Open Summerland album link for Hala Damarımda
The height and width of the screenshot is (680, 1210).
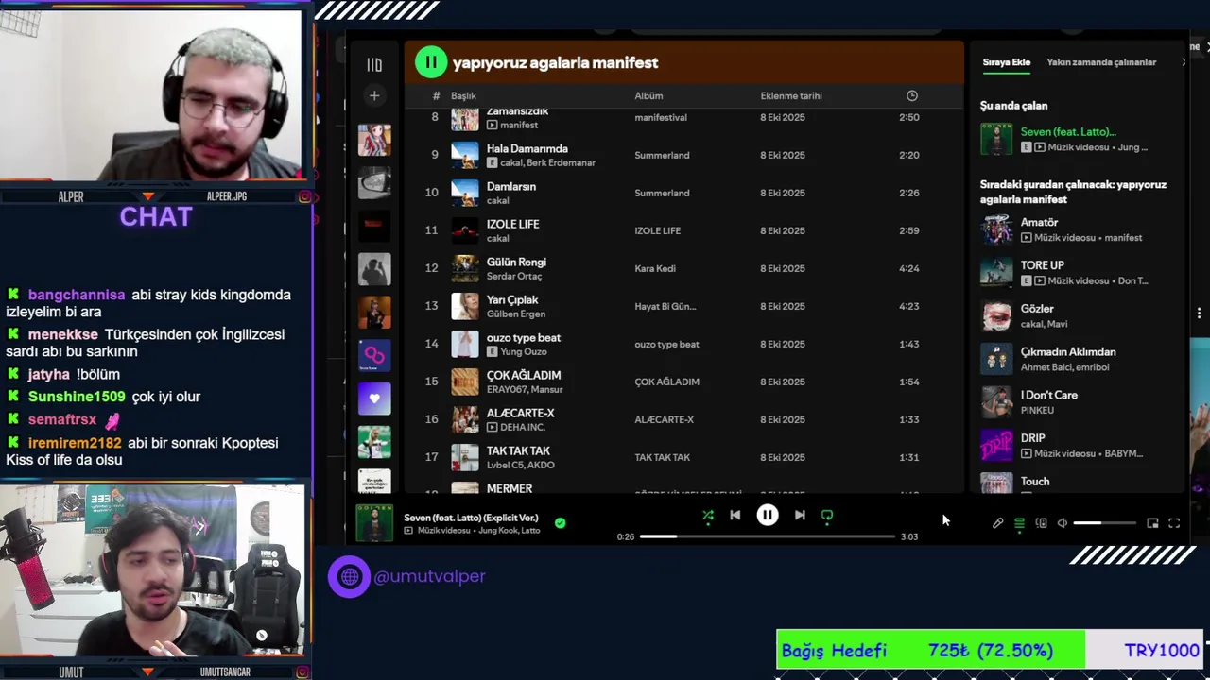coord(662,155)
